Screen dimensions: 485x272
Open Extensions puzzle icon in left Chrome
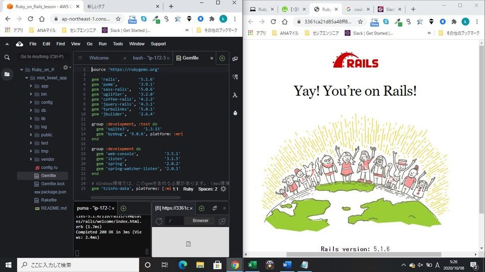click(212, 19)
